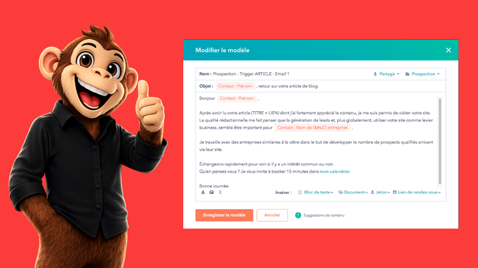Click the attachment icon in editor toolbar

[220, 192]
